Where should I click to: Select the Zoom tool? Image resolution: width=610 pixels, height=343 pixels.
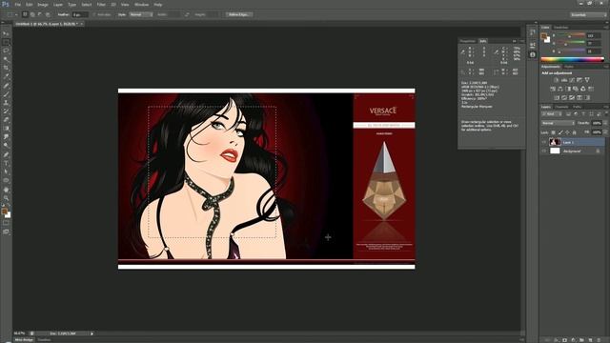[6, 198]
